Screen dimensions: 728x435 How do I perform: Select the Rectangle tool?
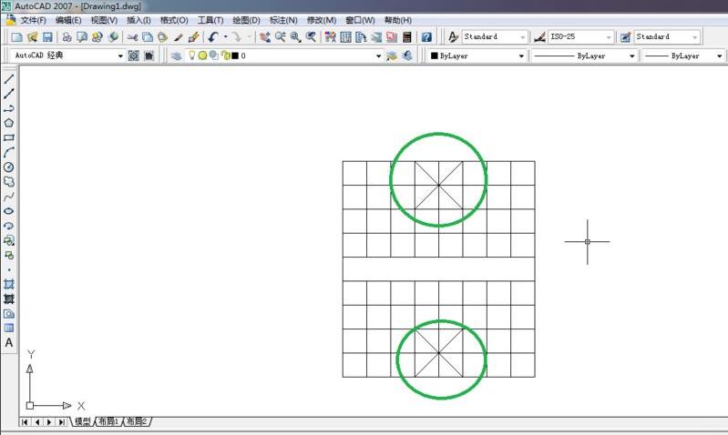pos(9,137)
